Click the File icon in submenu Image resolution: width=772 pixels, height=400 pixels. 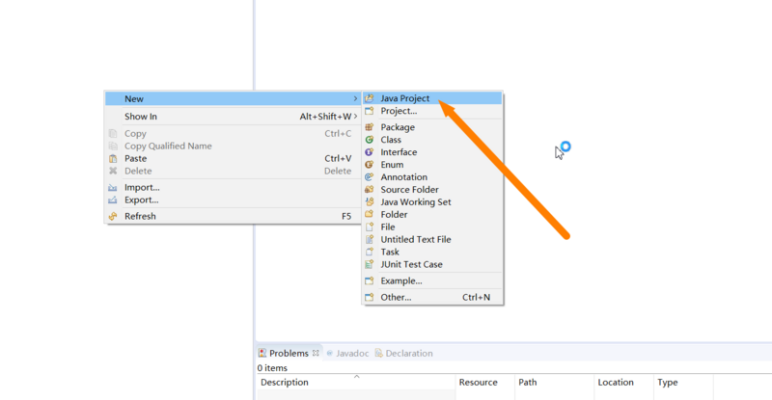370,227
